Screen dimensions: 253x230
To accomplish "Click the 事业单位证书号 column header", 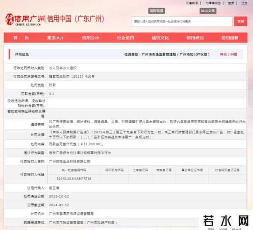I will pyautogui.click(x=192, y=170).
